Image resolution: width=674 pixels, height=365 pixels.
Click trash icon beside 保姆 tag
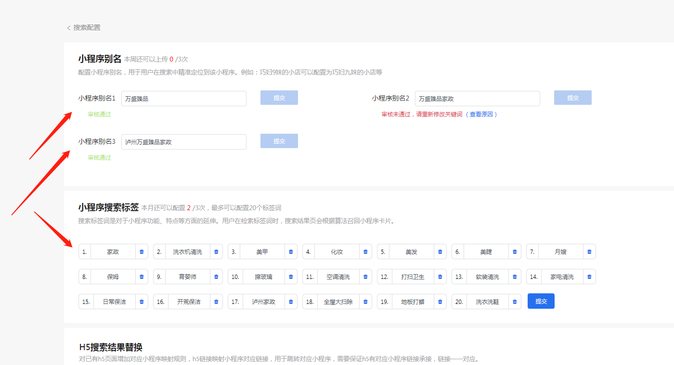point(142,277)
